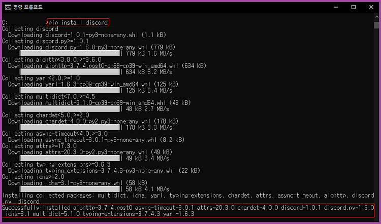
Task: Click the discord.py 779 kB progress bar
Action: [70, 53]
